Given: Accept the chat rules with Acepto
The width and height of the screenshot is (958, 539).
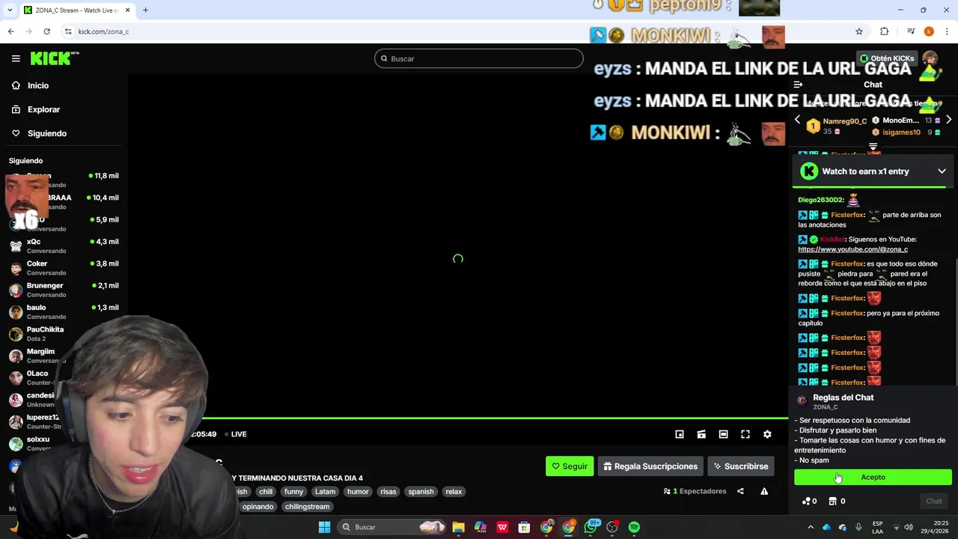Looking at the screenshot, I should (x=873, y=477).
